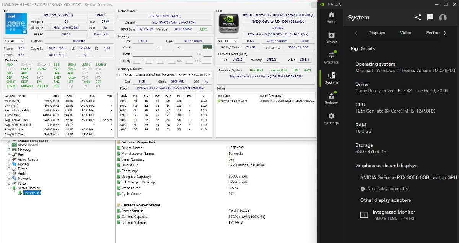
Task: Open the memory module bank selector dropdown
Action: (164, 75)
